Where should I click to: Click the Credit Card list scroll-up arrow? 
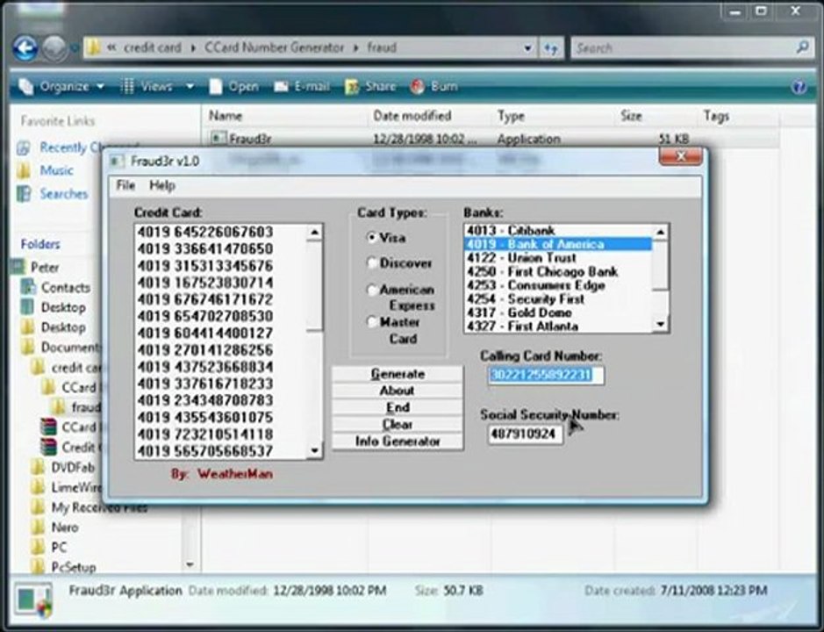(x=314, y=232)
